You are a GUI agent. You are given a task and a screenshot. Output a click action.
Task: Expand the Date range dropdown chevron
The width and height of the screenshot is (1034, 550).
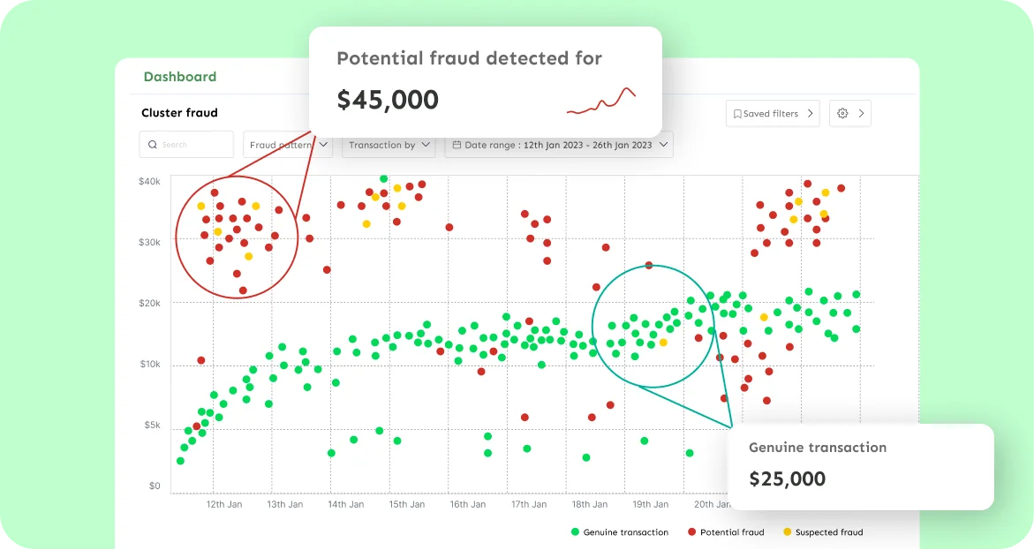tap(663, 145)
